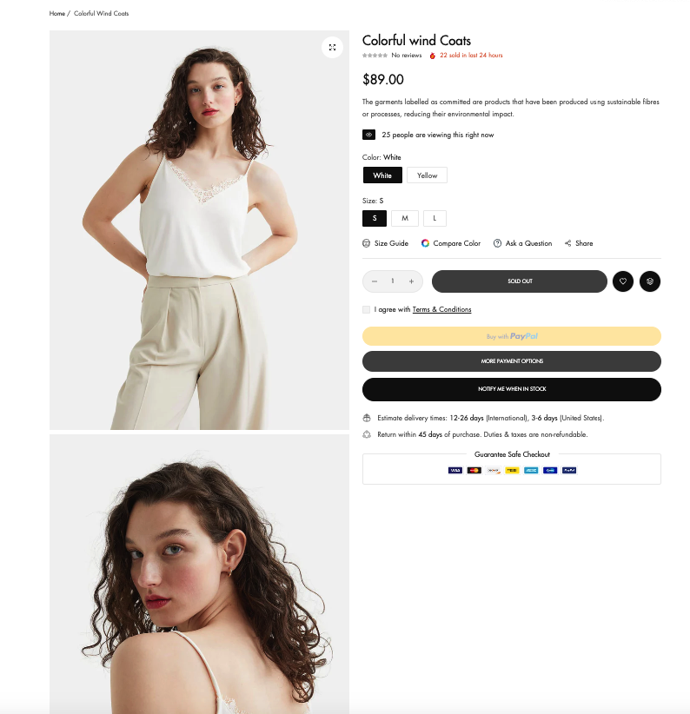Open Compare Color tool
This screenshot has height=714, width=690.
(x=451, y=243)
